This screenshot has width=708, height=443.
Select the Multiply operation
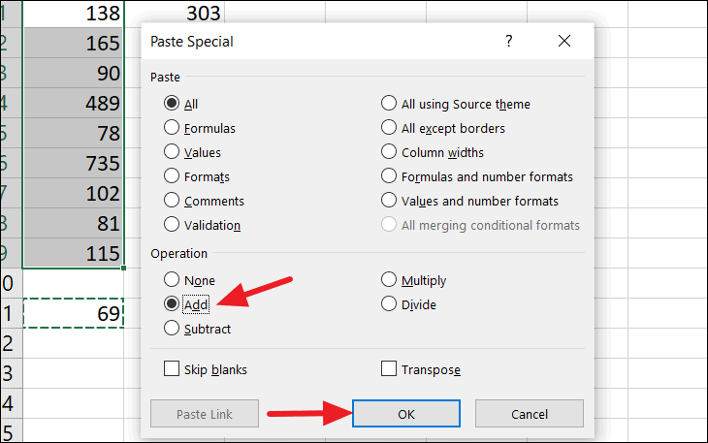(x=389, y=280)
